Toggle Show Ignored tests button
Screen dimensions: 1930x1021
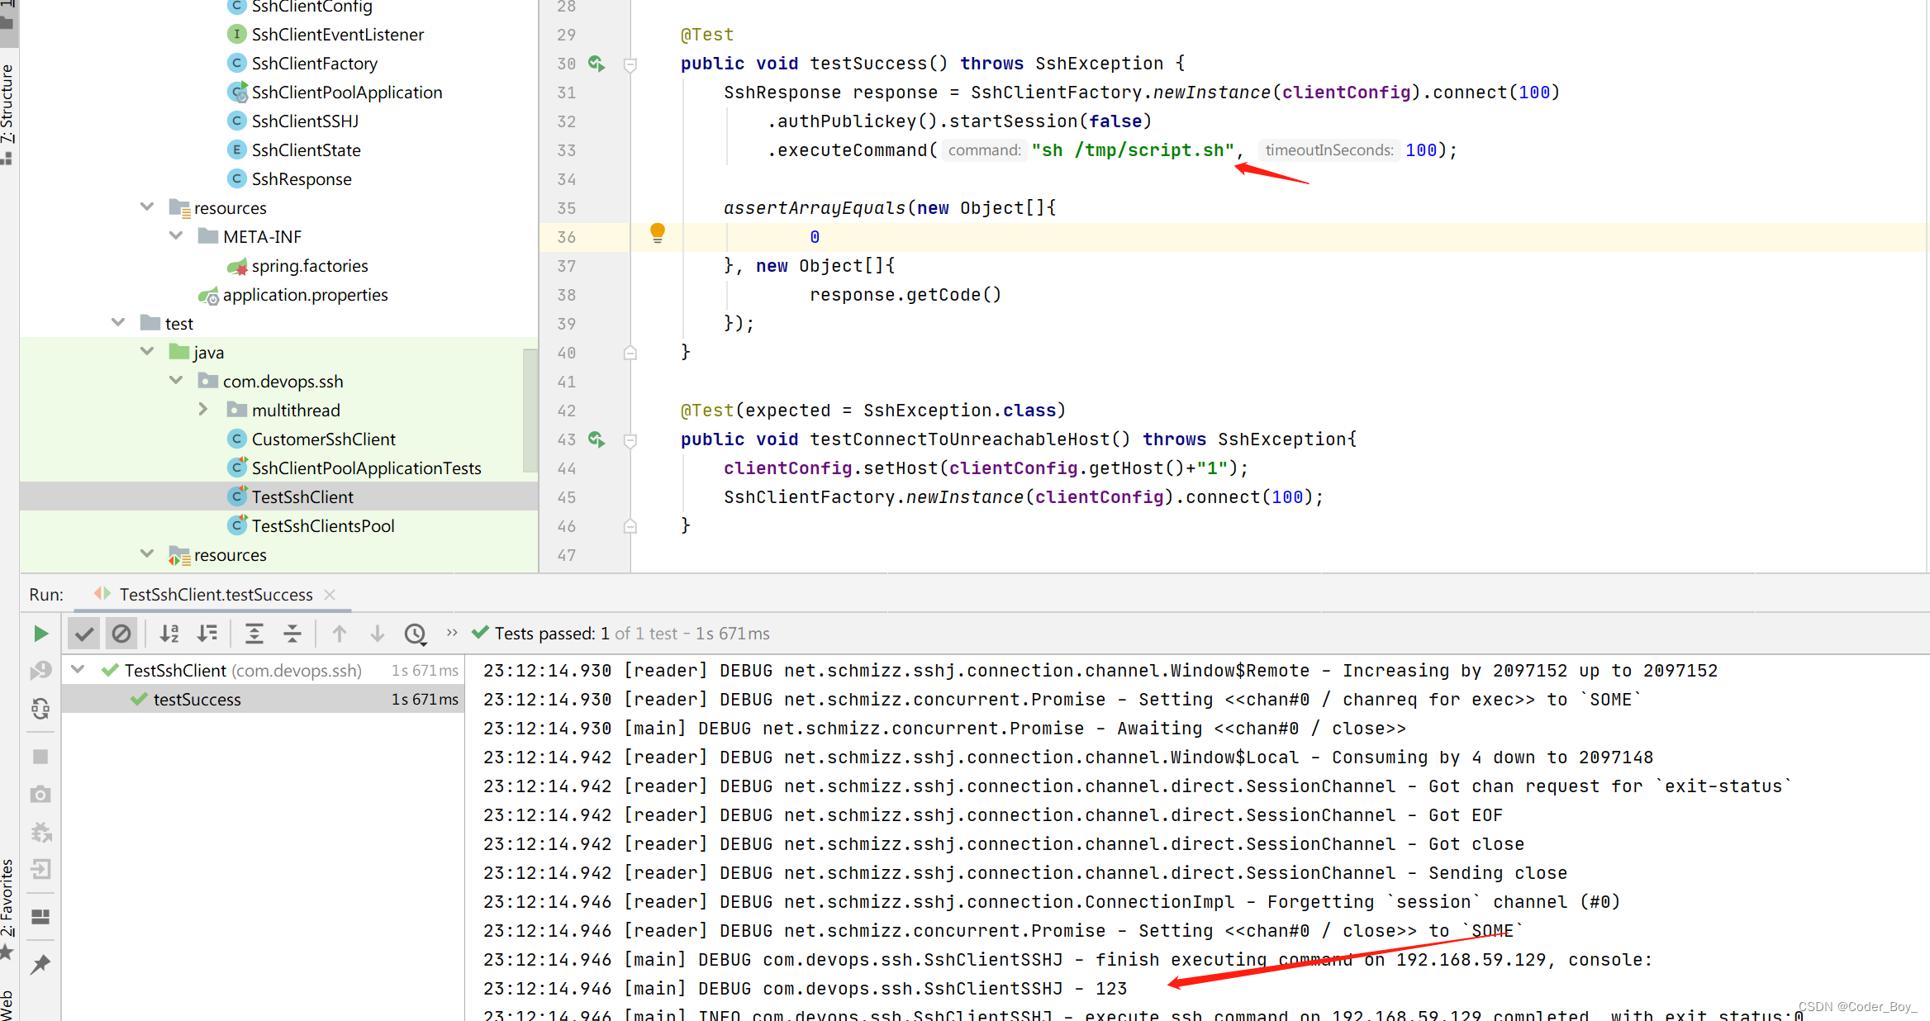pyautogui.click(x=121, y=634)
